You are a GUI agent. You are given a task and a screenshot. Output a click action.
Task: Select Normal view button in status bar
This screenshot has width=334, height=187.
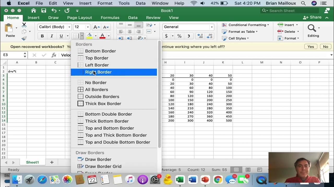pyautogui.click(x=236, y=170)
